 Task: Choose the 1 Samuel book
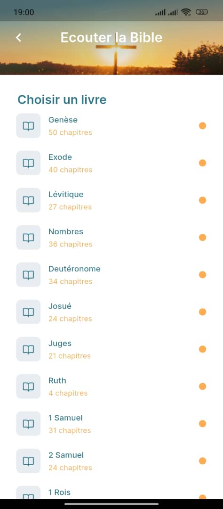pos(111,424)
